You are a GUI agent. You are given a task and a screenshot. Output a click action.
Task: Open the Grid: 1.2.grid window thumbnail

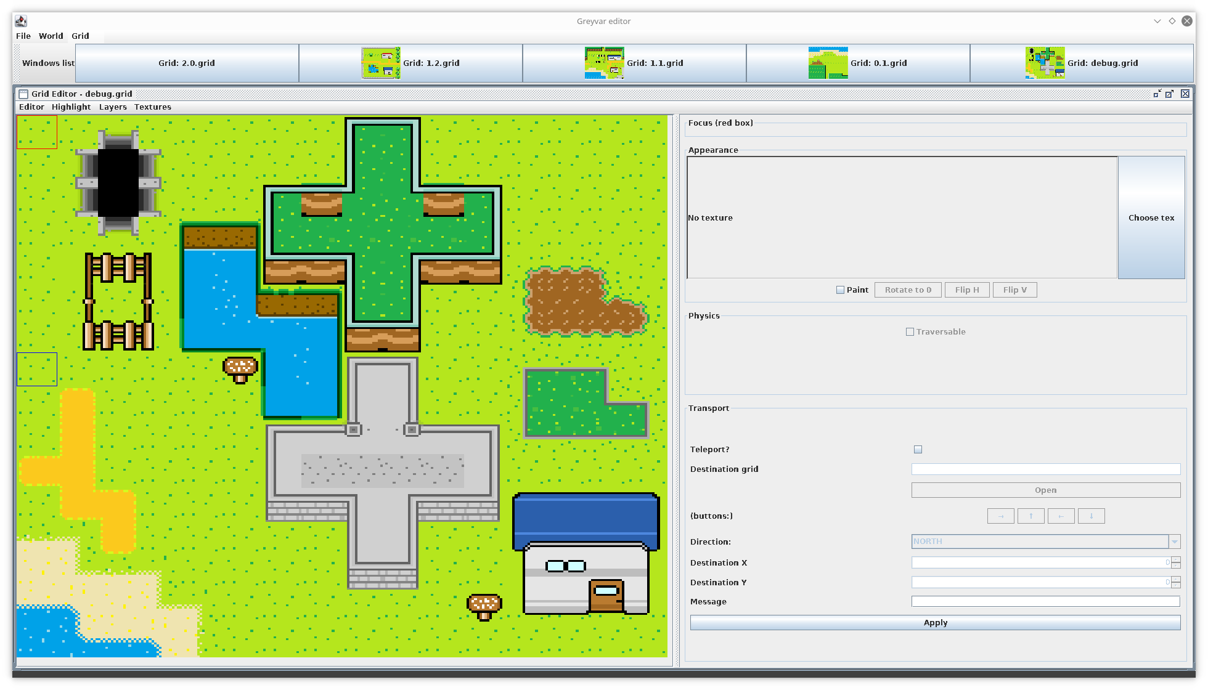coord(410,63)
